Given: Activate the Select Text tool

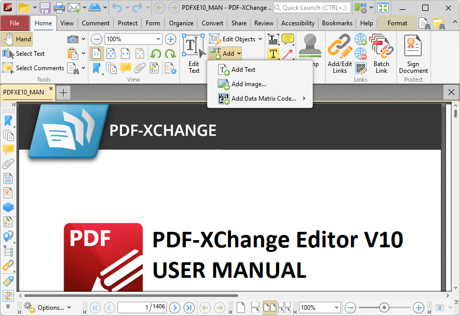Looking at the screenshot, I should pyautogui.click(x=23, y=54).
